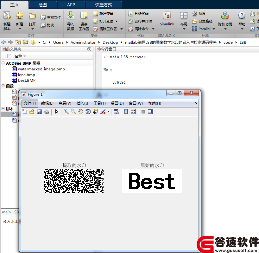Launch Simulink from the ribbon
The width and height of the screenshot is (259, 253).
tap(167, 19)
